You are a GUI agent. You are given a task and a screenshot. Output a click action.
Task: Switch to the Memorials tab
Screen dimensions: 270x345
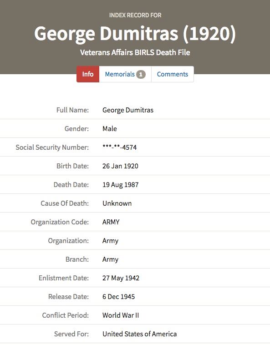coord(125,74)
